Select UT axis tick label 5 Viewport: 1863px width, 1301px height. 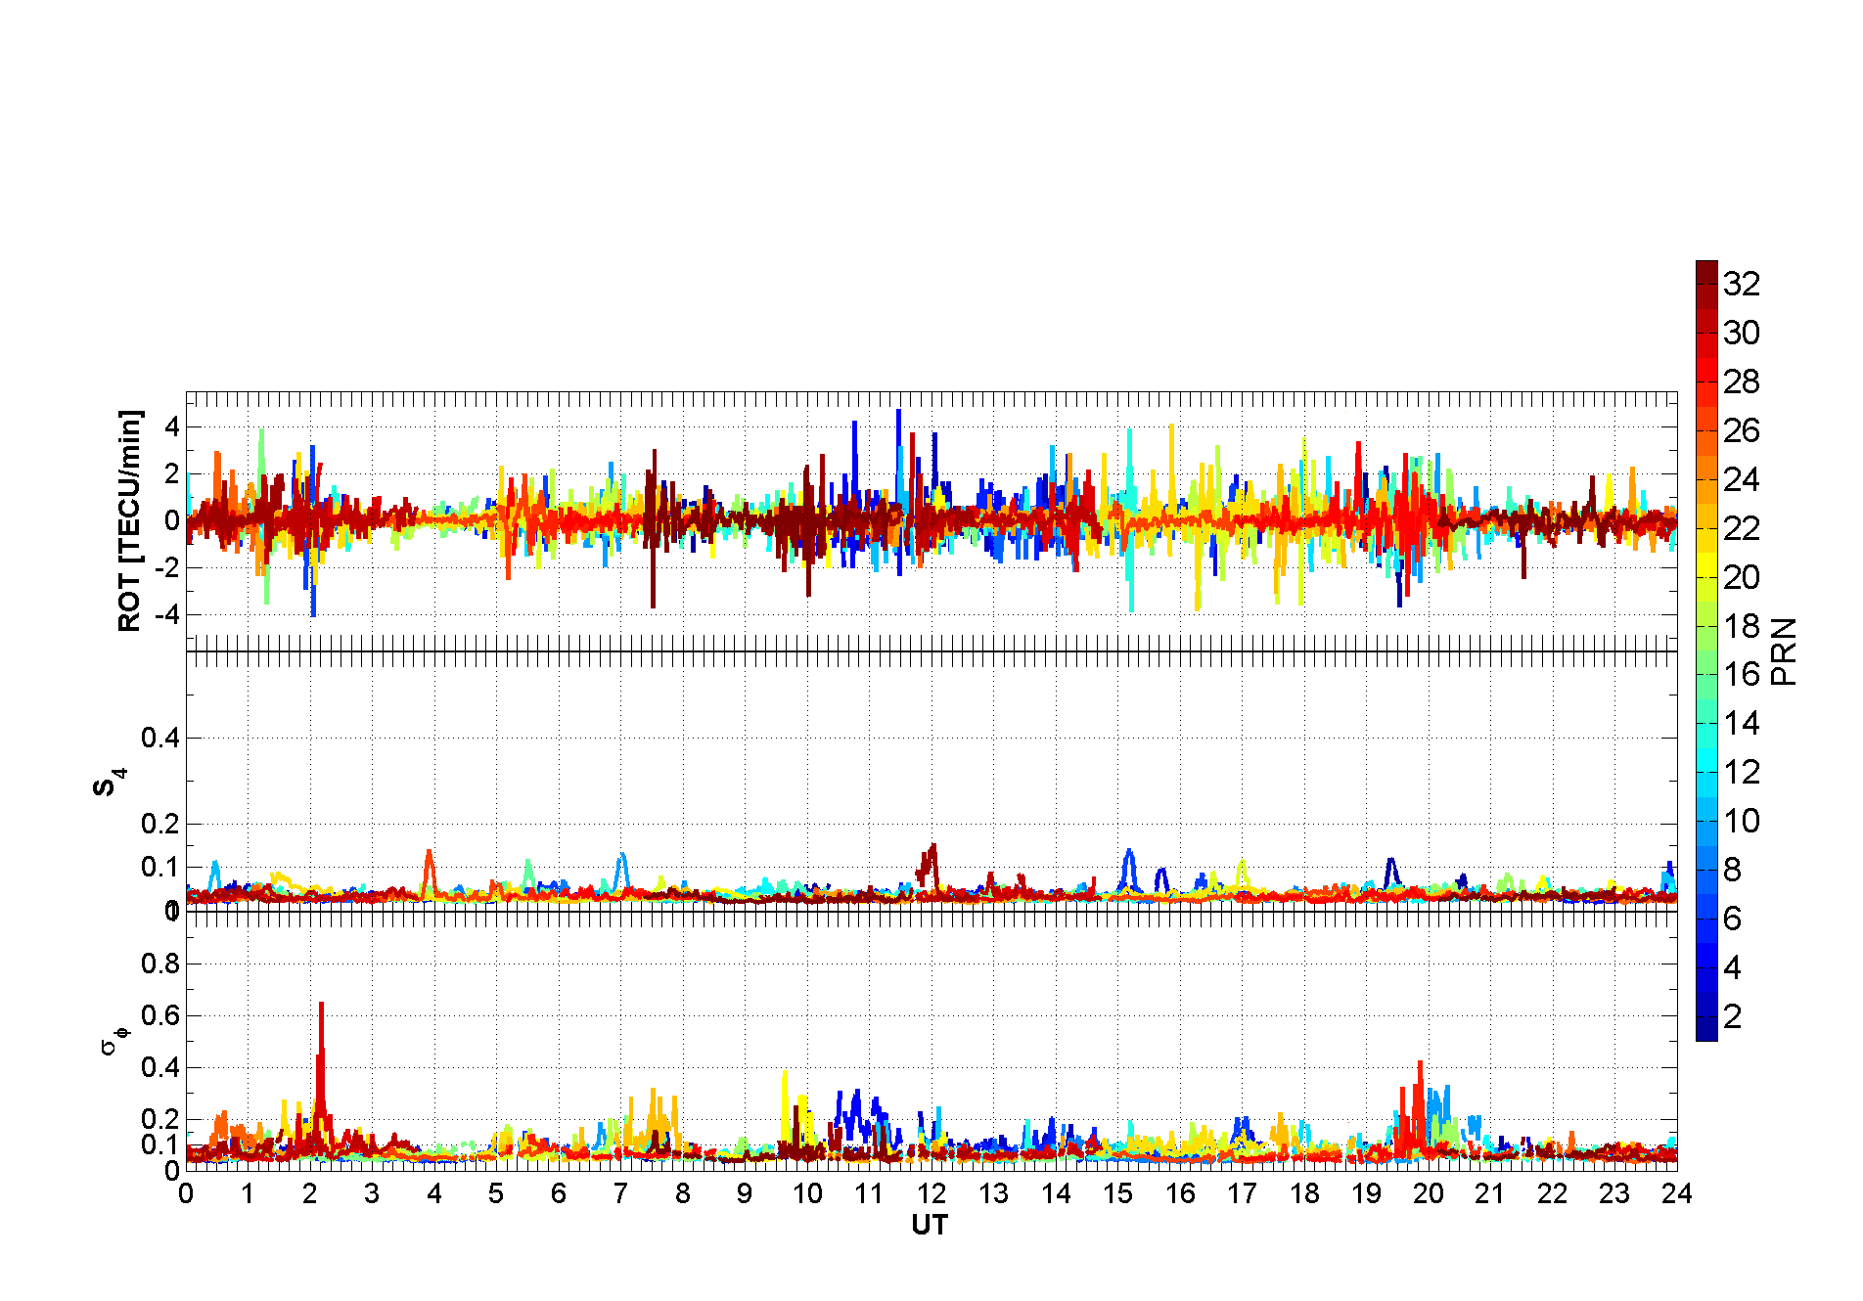pyautogui.click(x=496, y=1193)
